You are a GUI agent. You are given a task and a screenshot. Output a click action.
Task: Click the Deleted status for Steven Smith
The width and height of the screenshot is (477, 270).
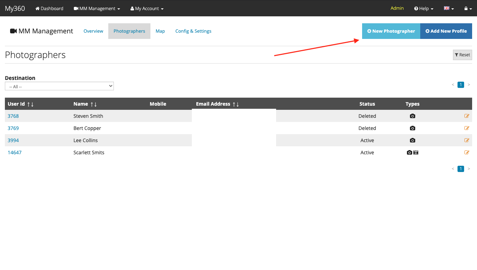[x=367, y=116]
